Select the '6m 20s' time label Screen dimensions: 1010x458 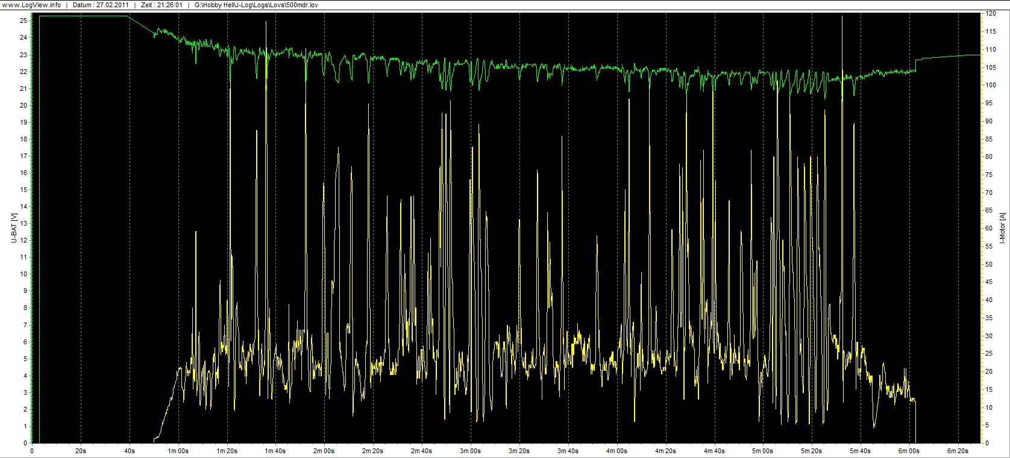click(958, 451)
